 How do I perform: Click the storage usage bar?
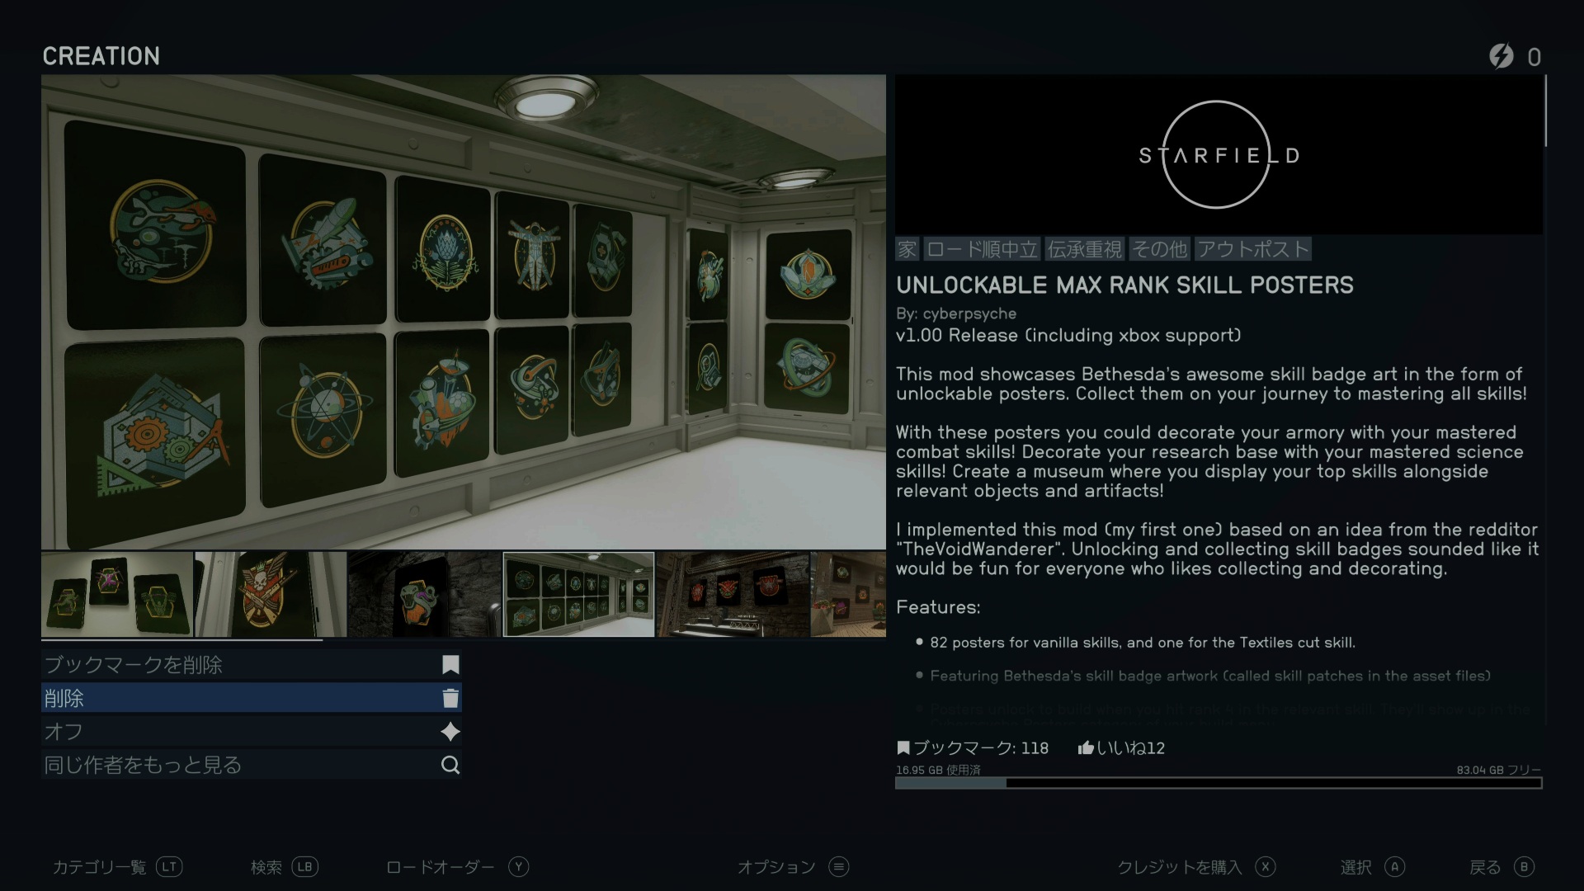[x=1219, y=783]
